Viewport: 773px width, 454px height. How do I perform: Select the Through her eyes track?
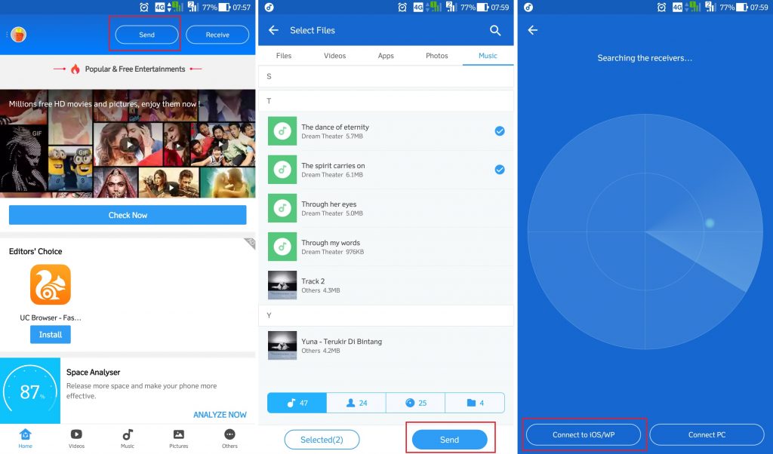[386, 208]
